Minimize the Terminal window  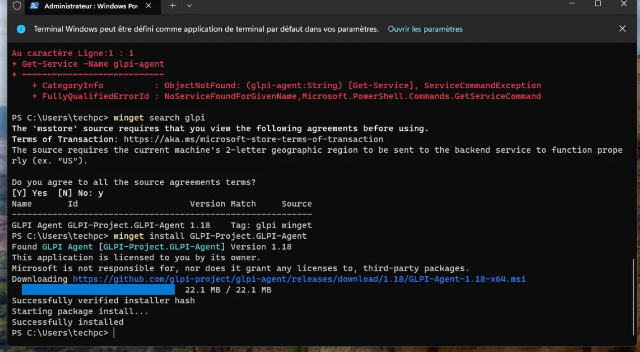pyautogui.click(x=572, y=3)
